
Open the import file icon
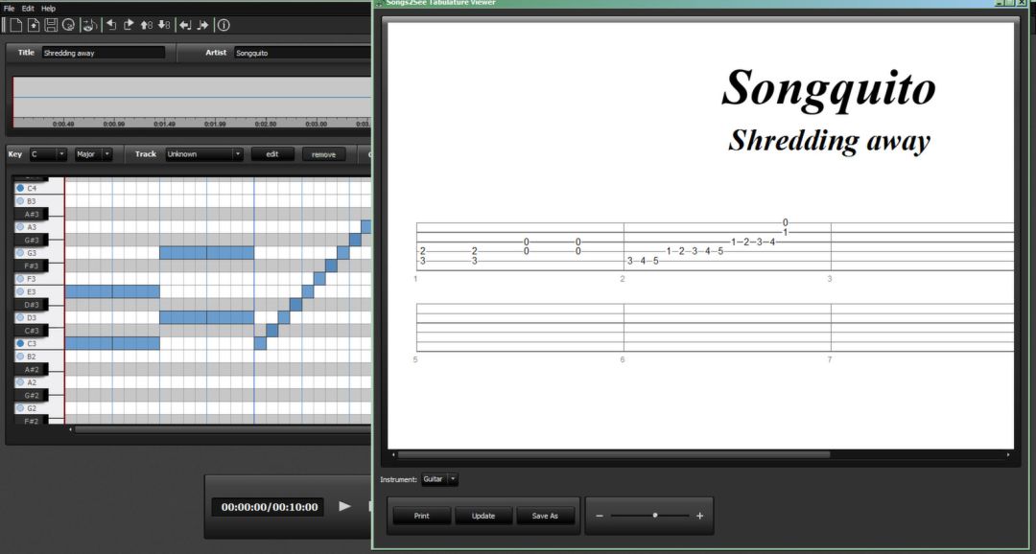(x=33, y=25)
